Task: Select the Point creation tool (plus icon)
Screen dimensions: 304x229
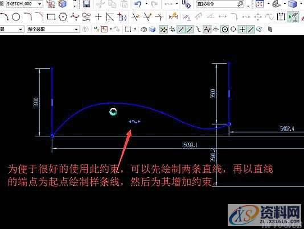Action: click(98, 17)
